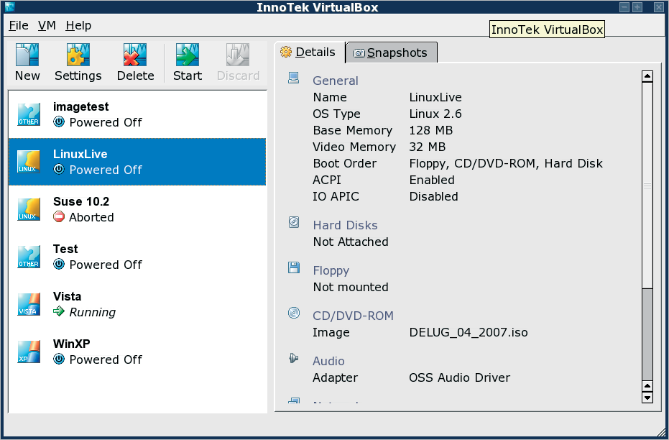The image size is (669, 440).
Task: Select the LinuxLive virtual machine
Action: 137,162
